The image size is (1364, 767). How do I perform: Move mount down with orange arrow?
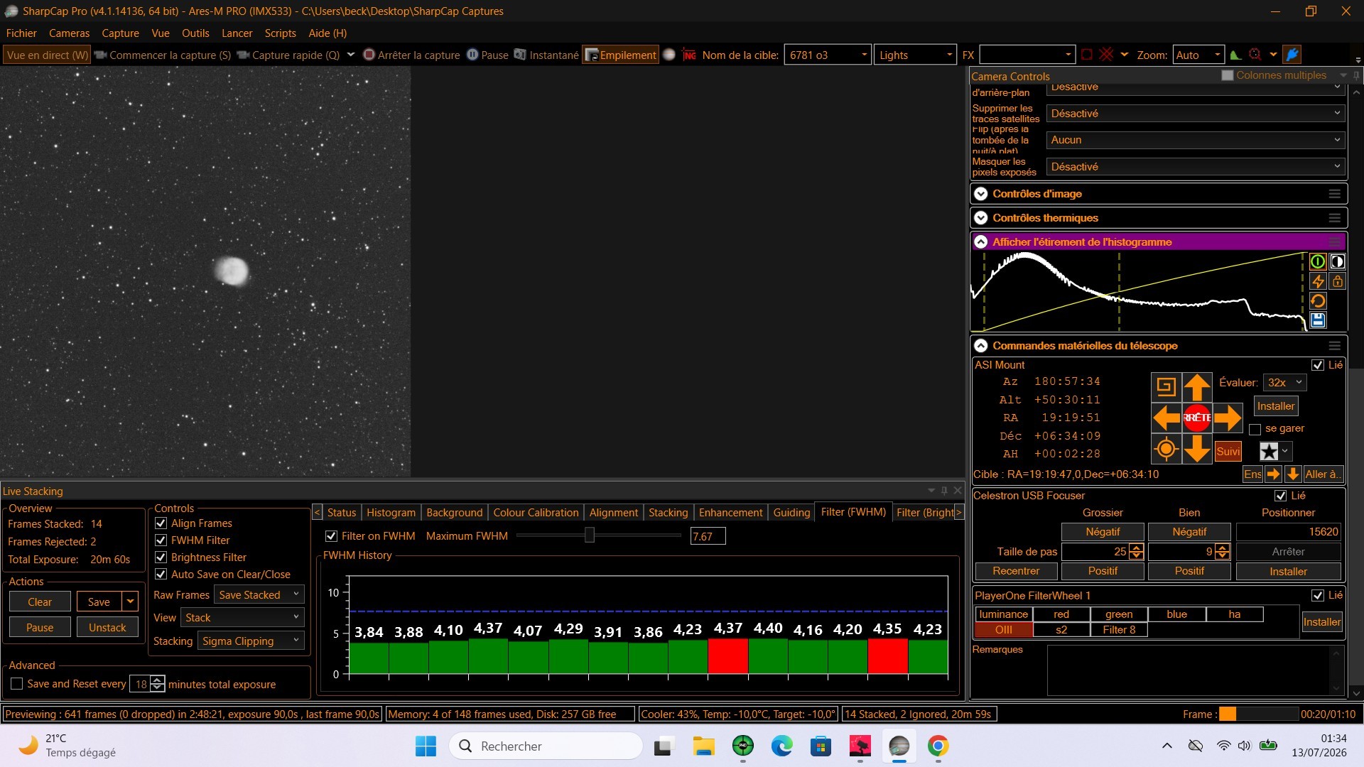pos(1197,449)
